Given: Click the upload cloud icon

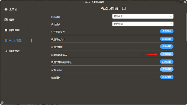Looking at the screenshot, I should (6, 9).
